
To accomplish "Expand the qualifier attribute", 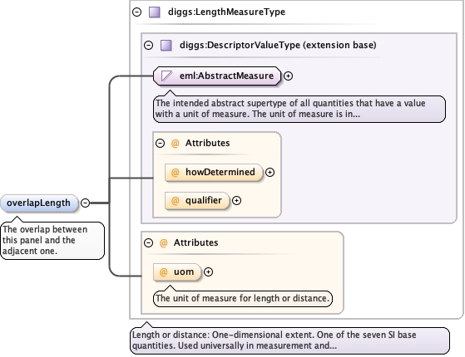I will (x=236, y=201).
